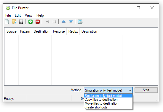Open the Edit menu
Image resolution: width=163 pixels, height=112 pixels.
18,15
